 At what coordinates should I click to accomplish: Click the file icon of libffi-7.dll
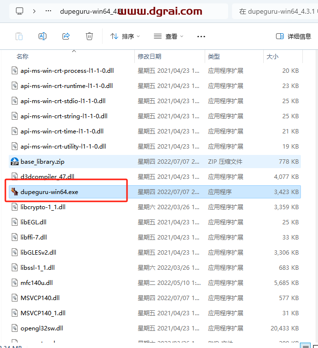pyautogui.click(x=15, y=237)
